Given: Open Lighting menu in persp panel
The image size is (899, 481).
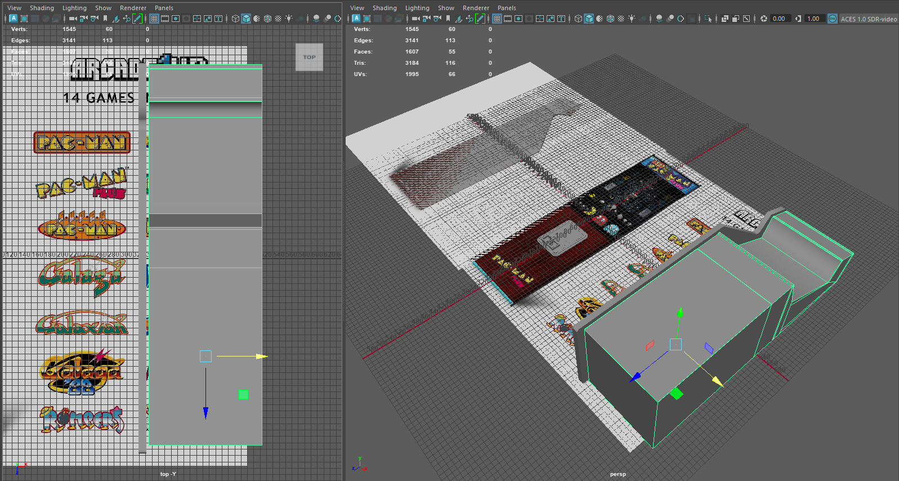Looking at the screenshot, I should pyautogui.click(x=417, y=8).
